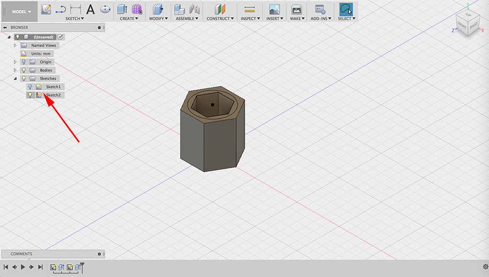489x277 pixels.
Task: Select the Text tool letter A icon
Action: 90,9
